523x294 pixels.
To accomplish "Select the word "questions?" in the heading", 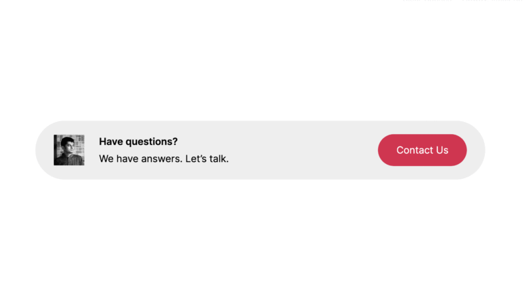I will point(151,142).
